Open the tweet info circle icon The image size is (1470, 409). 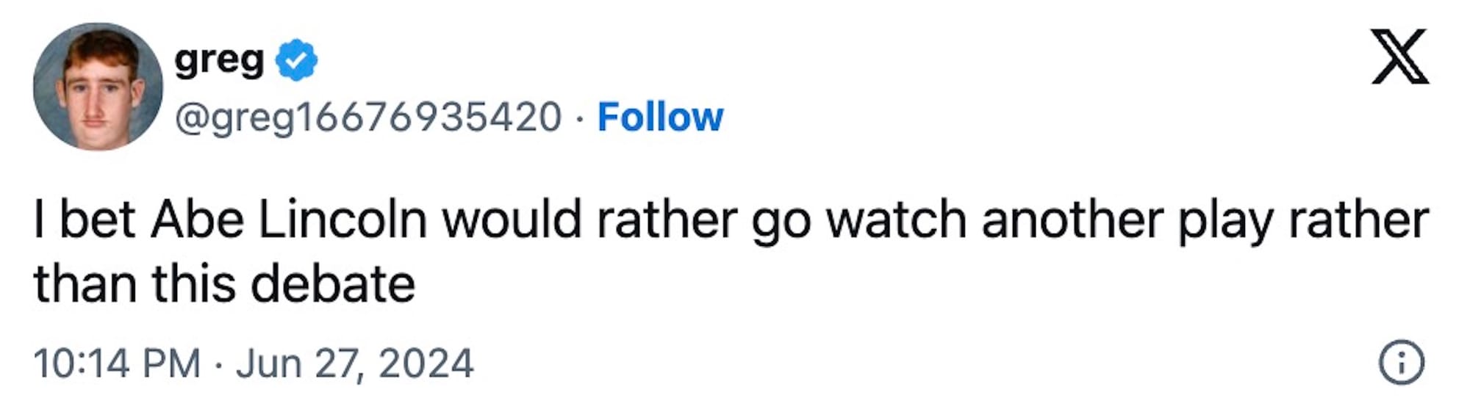(1401, 362)
